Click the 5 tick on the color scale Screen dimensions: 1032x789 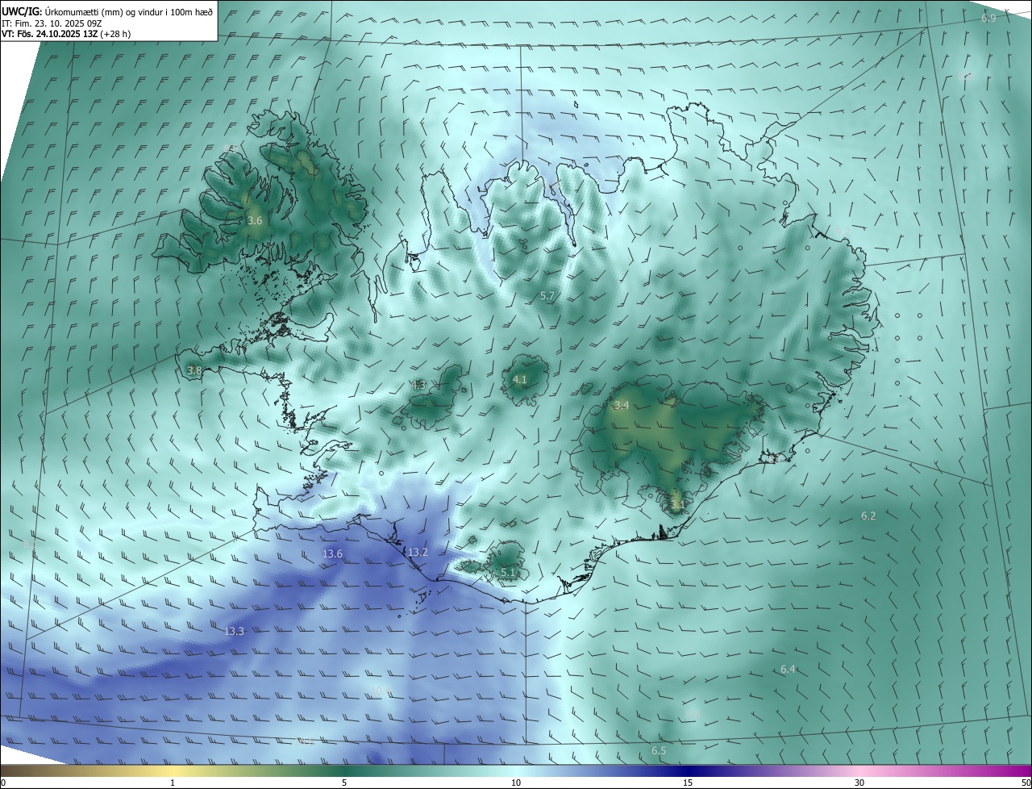(x=344, y=783)
